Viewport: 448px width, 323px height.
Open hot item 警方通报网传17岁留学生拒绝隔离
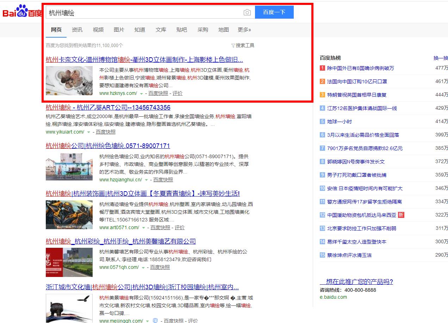pos(365,202)
